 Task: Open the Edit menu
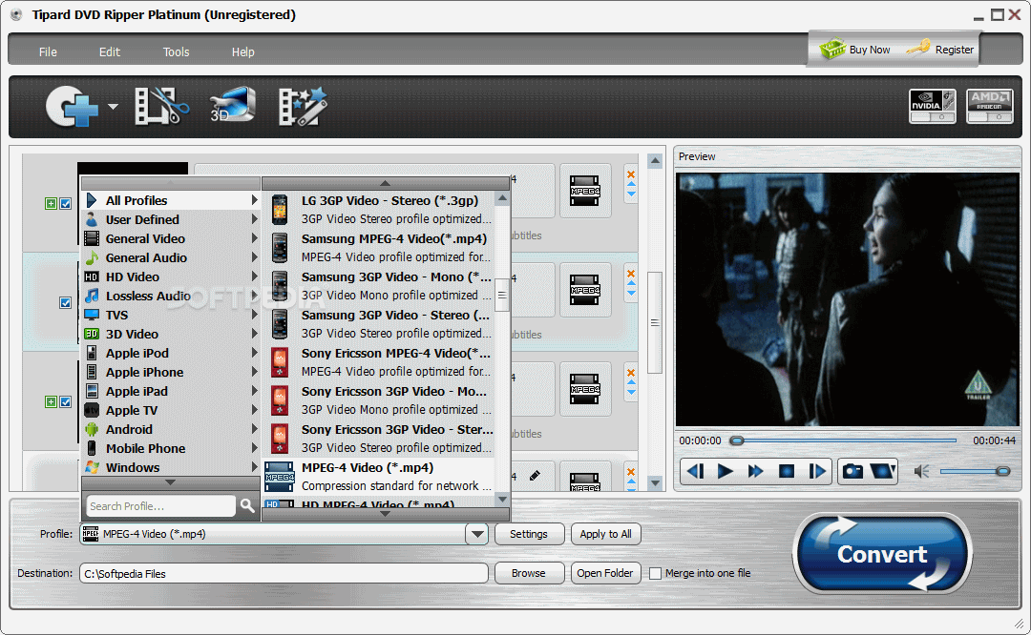[x=109, y=51]
